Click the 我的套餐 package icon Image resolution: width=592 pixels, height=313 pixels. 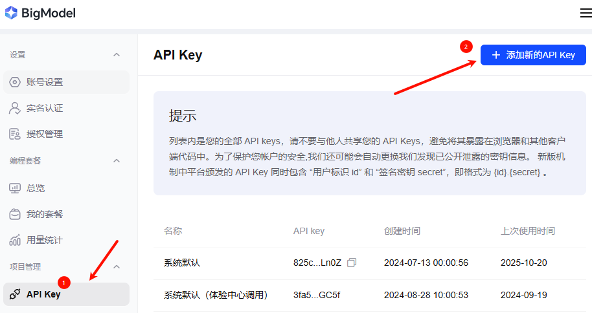tap(15, 214)
